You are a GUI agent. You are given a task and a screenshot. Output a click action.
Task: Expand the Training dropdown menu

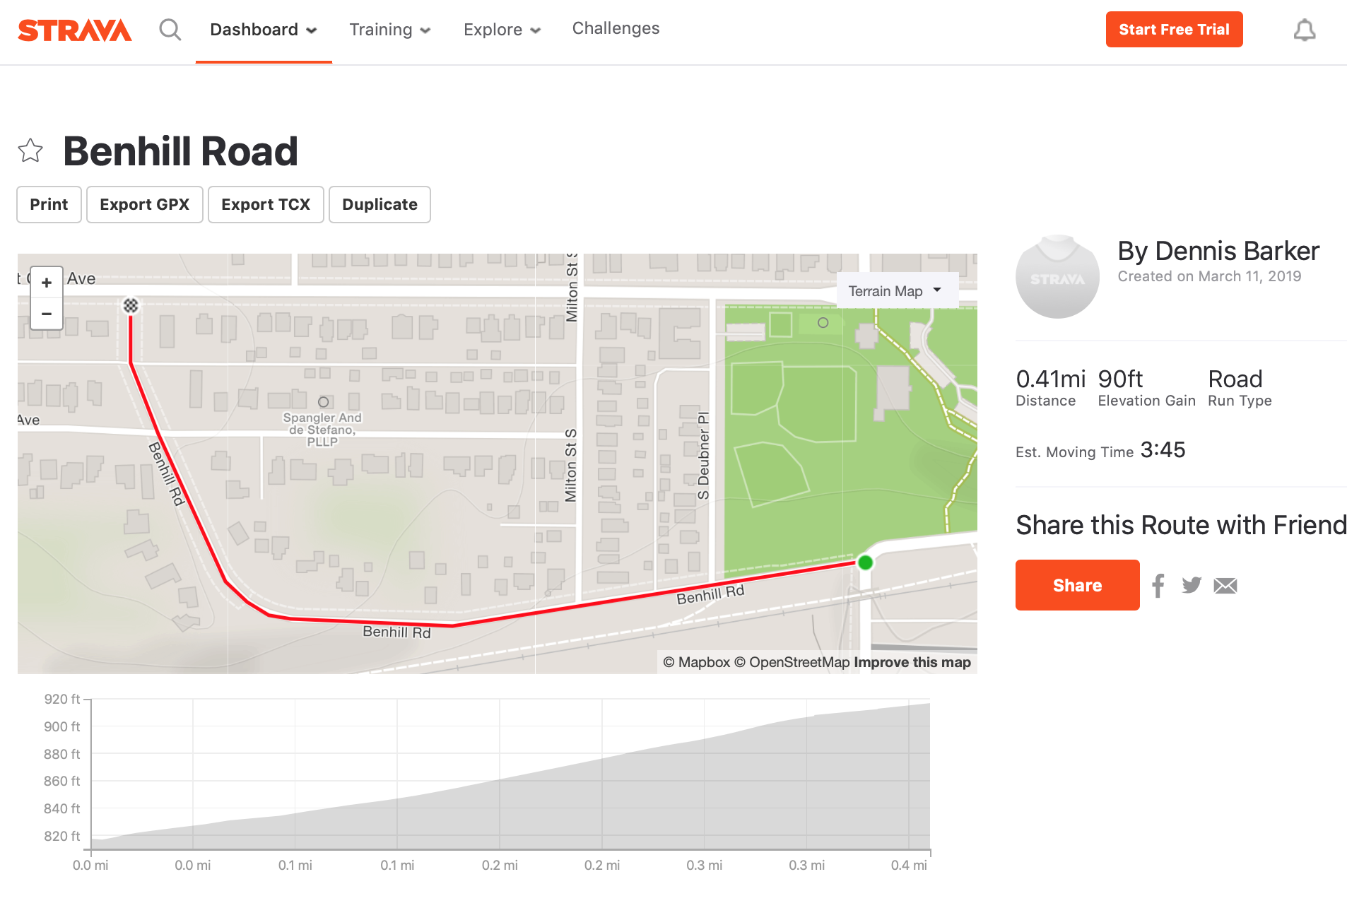[x=389, y=30]
